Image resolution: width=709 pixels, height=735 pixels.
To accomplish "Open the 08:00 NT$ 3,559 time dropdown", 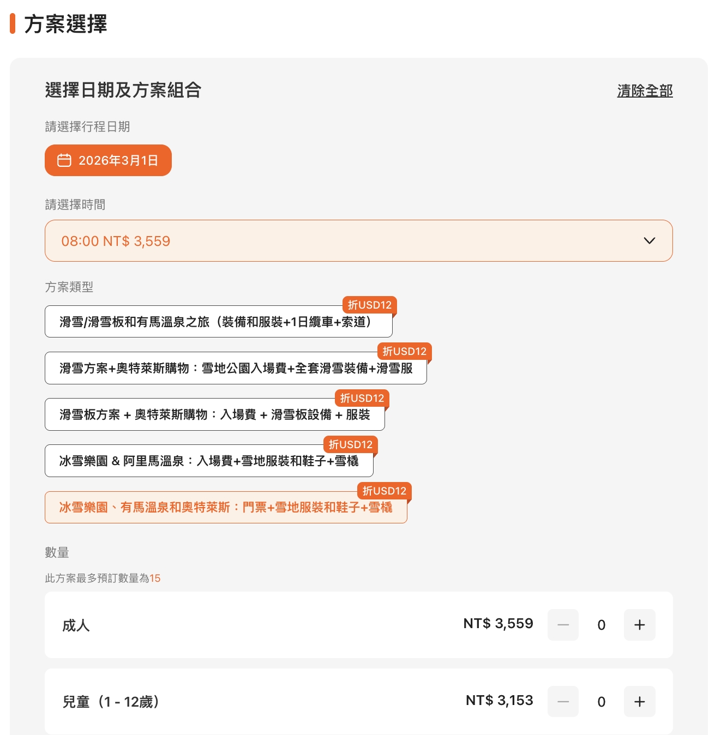I will click(349, 241).
